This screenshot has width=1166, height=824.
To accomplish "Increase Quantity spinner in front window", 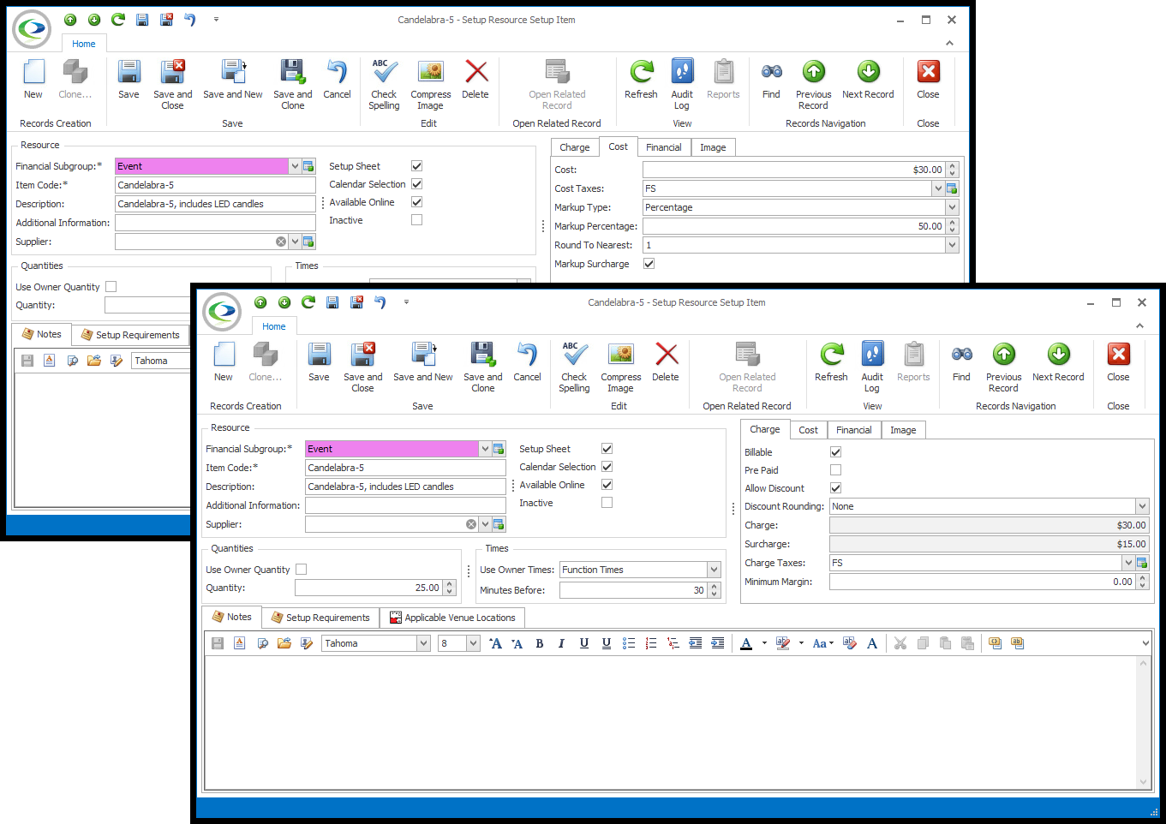I will coord(450,584).
